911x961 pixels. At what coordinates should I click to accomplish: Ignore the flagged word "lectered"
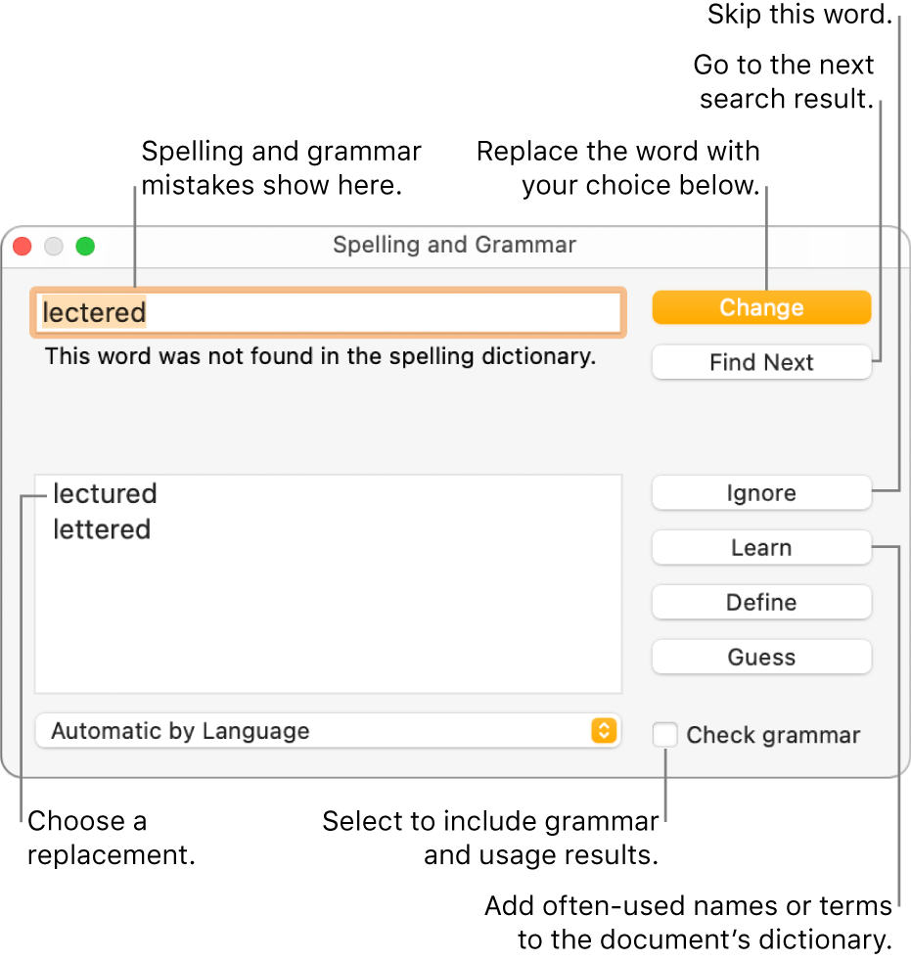[x=761, y=492]
